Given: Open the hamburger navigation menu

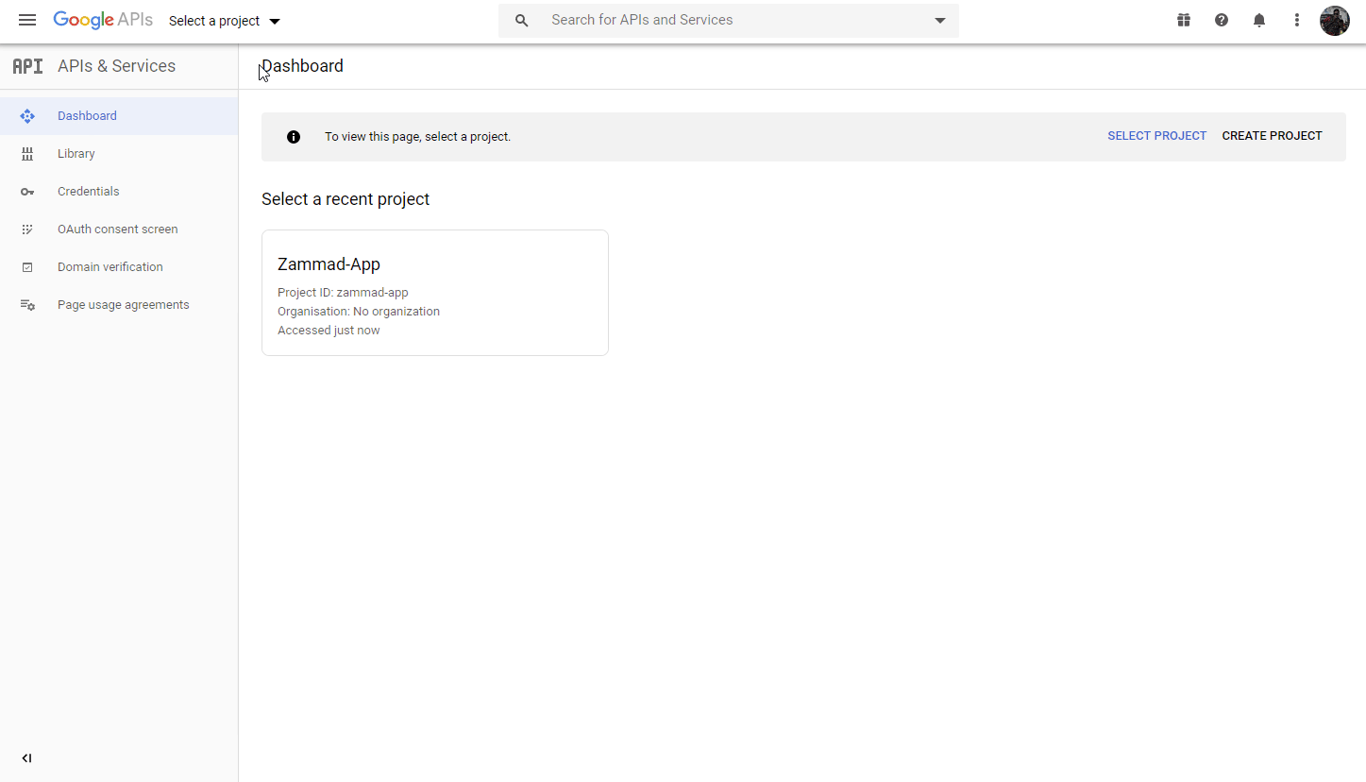Looking at the screenshot, I should click(27, 20).
